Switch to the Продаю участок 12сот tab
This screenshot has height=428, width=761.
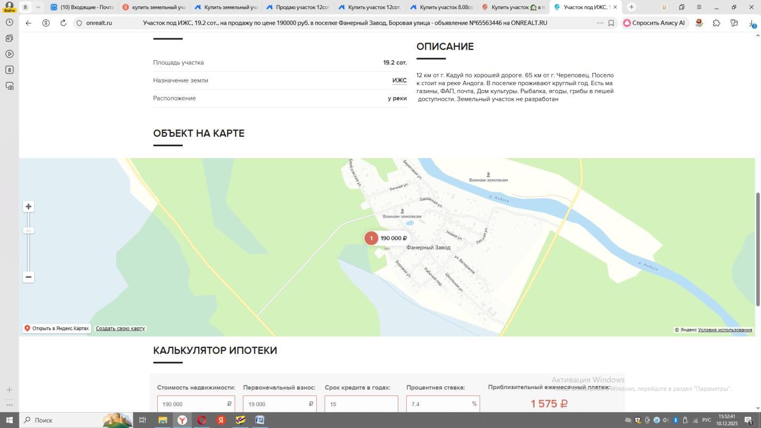pyautogui.click(x=298, y=7)
